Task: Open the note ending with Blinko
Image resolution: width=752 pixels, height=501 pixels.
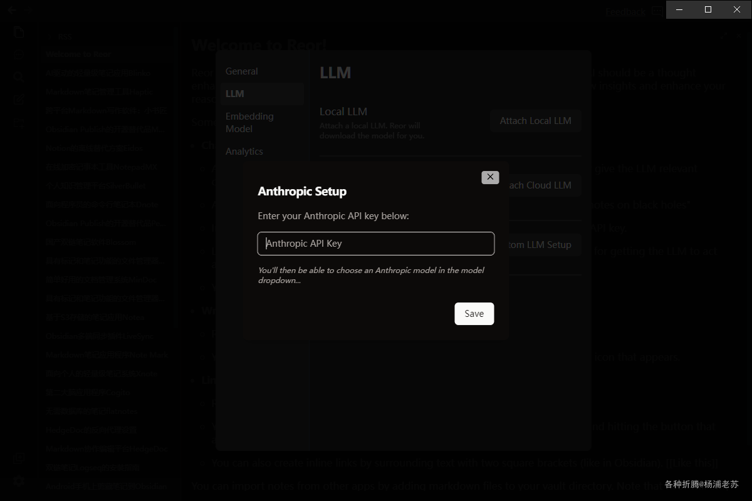Action: (x=98, y=73)
